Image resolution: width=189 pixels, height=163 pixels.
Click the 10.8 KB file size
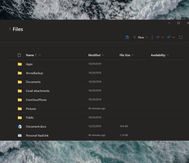(124, 126)
